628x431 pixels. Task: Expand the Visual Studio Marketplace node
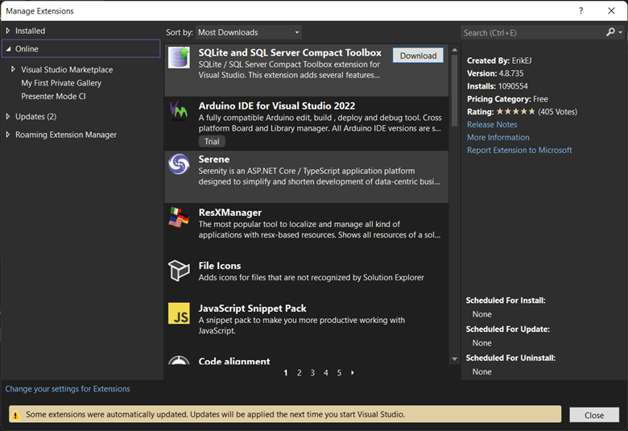coord(13,69)
